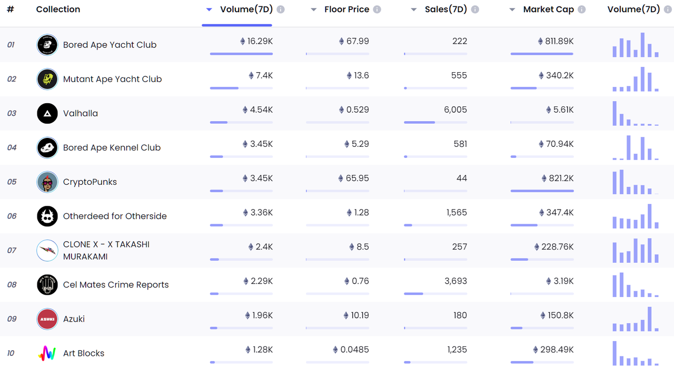Open the CryptoPunks collection link

(90, 182)
